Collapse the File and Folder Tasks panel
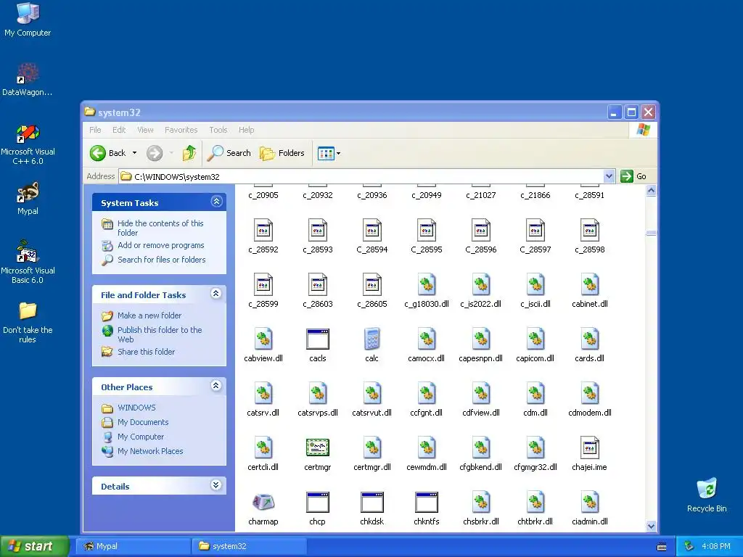The image size is (743, 557). point(216,294)
